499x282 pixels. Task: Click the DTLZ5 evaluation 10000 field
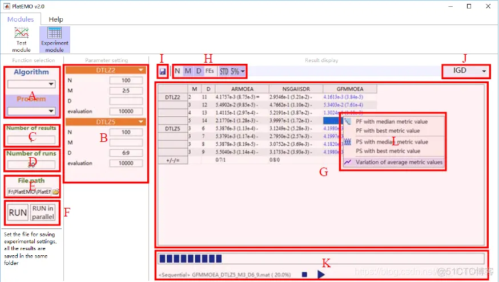tap(126, 164)
